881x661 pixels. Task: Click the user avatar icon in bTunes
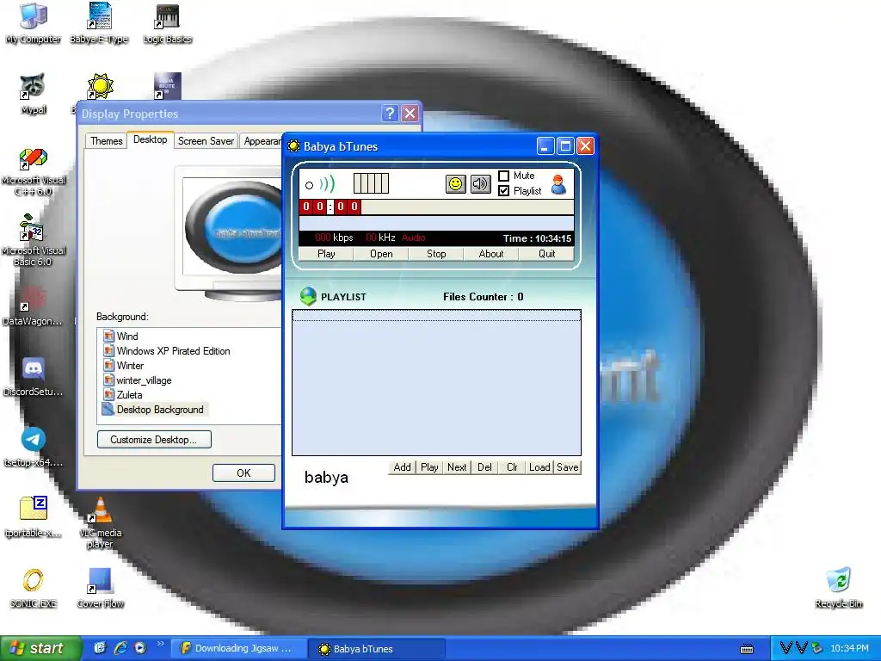(558, 184)
